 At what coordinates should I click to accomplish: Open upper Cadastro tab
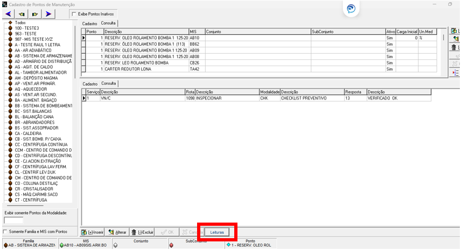89,24
